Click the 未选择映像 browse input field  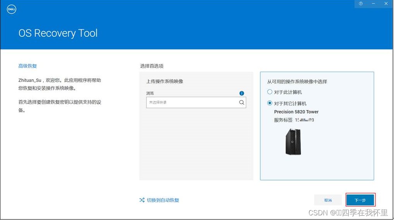196,102
